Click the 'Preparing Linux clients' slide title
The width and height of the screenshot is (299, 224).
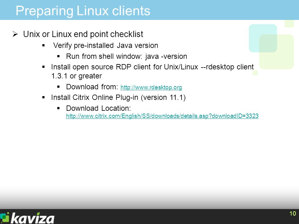coord(83,11)
